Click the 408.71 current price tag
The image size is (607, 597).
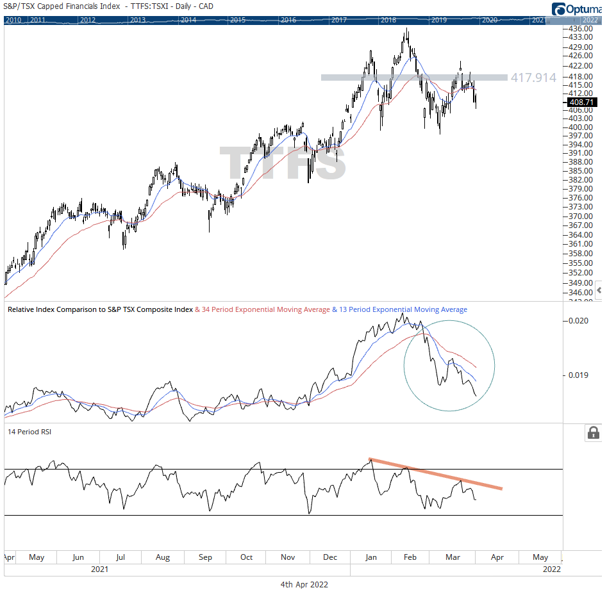tap(582, 102)
